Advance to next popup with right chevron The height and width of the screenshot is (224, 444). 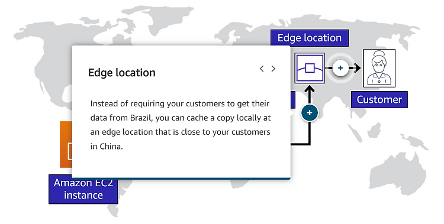point(274,69)
